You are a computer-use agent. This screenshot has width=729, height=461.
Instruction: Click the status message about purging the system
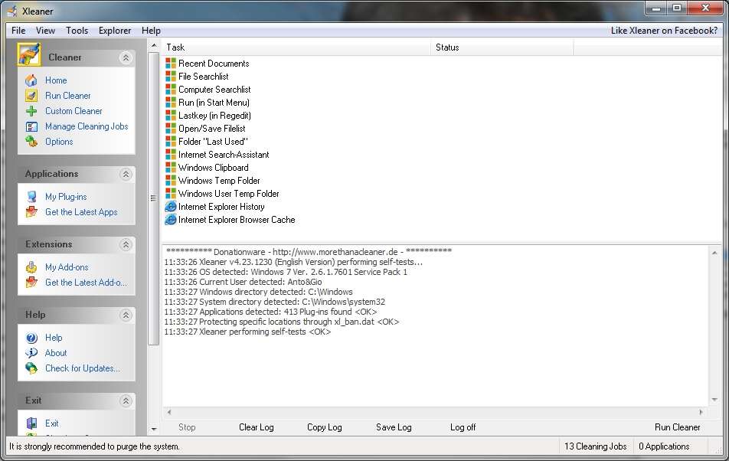pos(94,446)
